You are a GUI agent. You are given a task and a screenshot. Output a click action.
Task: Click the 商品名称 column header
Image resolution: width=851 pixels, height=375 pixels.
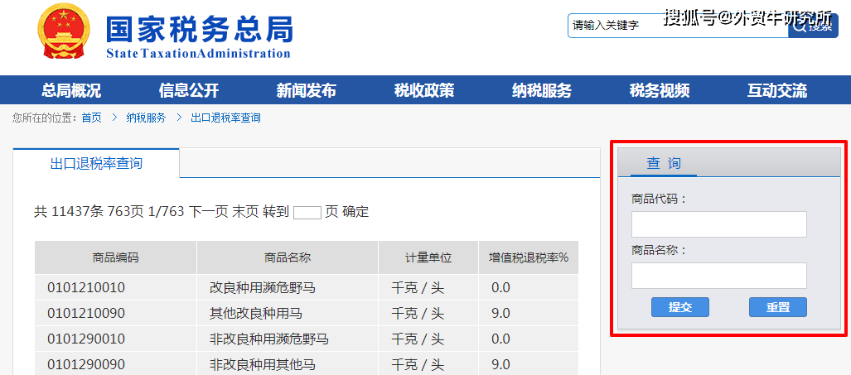(288, 257)
